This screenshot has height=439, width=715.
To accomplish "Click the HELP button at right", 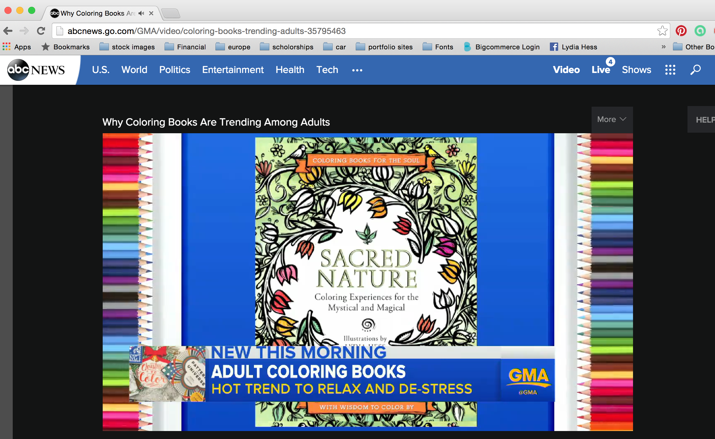I will (x=701, y=120).
